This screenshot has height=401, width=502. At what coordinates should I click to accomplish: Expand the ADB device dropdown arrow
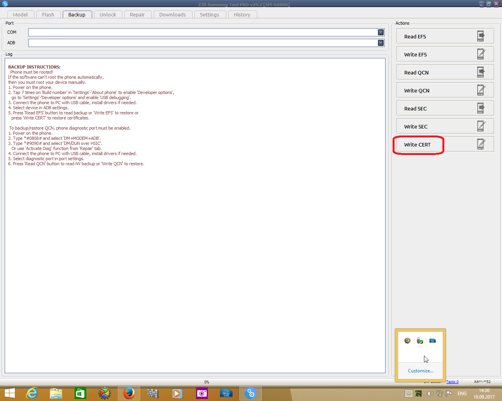380,43
